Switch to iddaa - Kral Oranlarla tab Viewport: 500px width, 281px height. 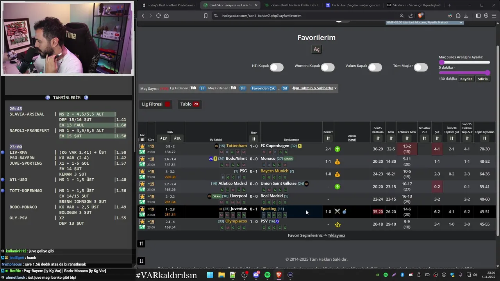[x=291, y=5]
